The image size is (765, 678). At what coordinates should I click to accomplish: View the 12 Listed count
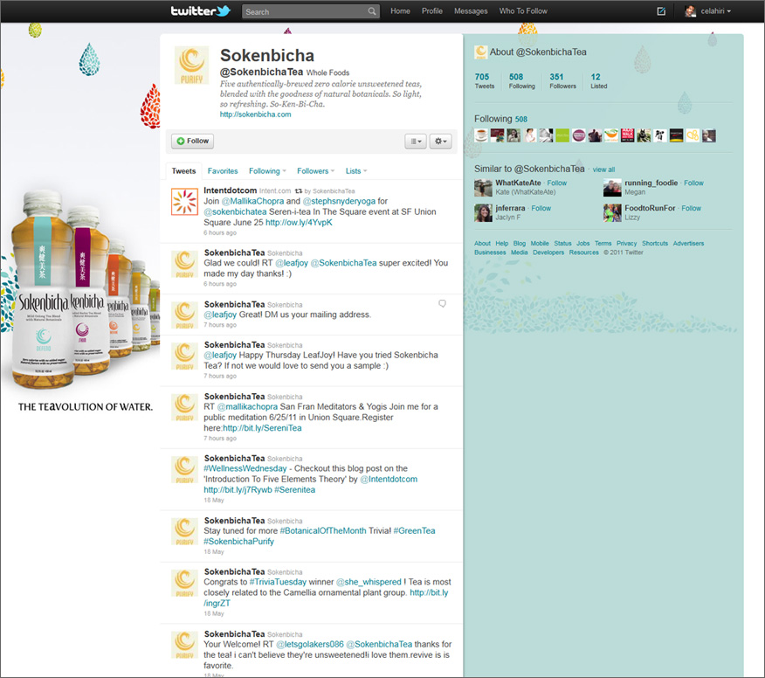(598, 80)
